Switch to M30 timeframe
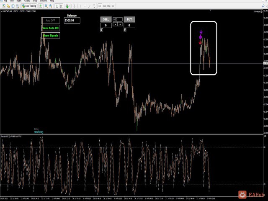Viewport: 268px width, 201px height. tap(109, 6)
